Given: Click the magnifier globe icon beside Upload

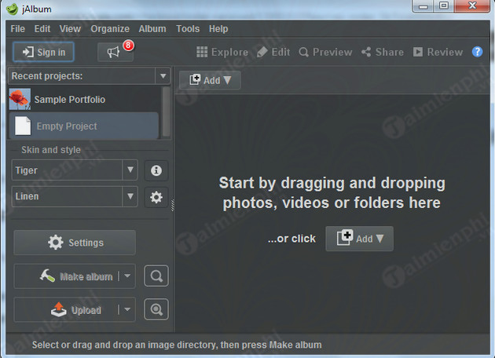Looking at the screenshot, I should coord(156,309).
